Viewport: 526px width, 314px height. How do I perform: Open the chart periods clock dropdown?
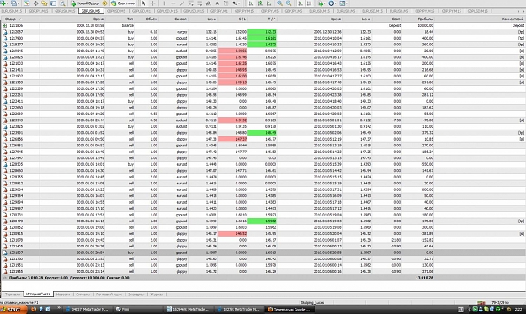click(x=332, y=3)
